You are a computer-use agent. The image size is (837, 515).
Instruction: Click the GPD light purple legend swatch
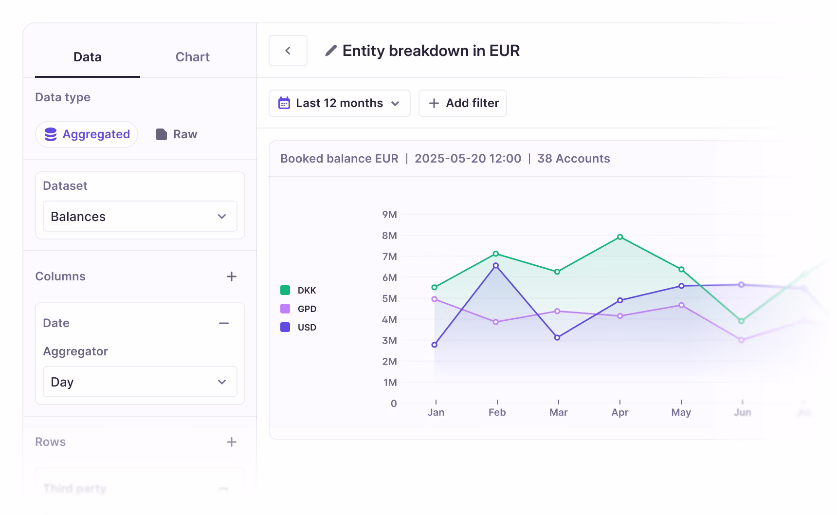pos(285,309)
